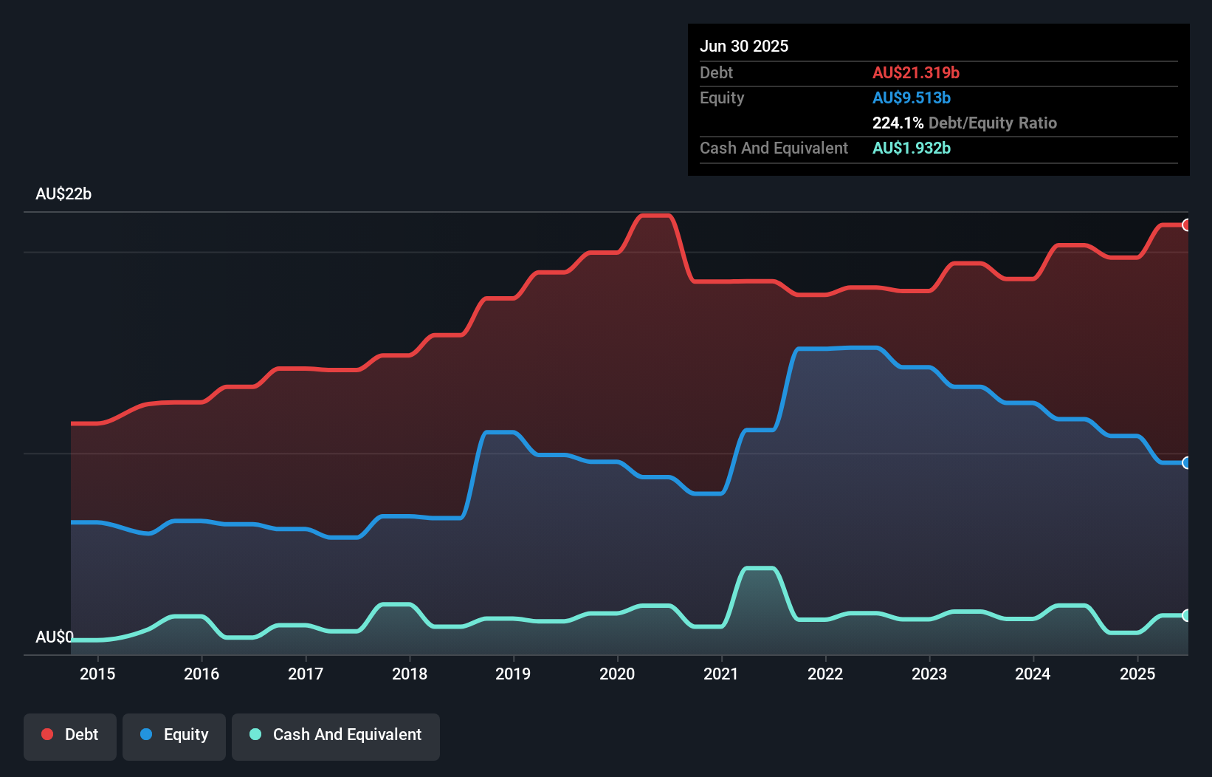Click the teal Cash And Equivalent legend dot
1212x777 pixels.
[254, 735]
